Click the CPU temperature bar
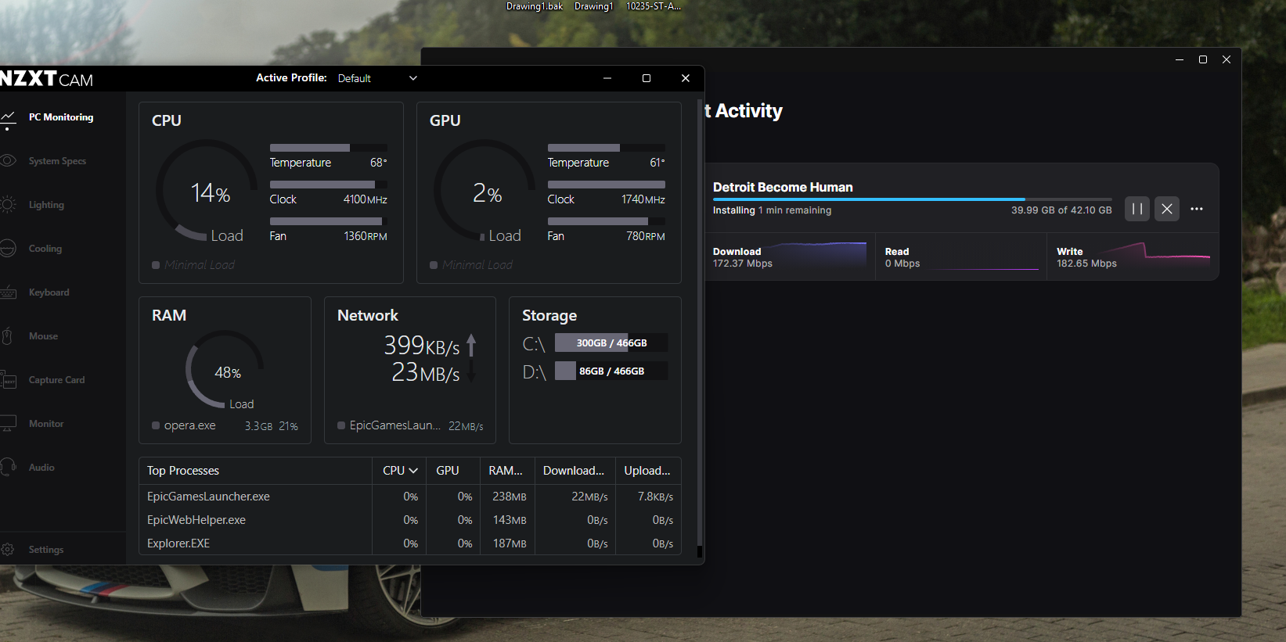The height and width of the screenshot is (642, 1286). click(329, 148)
